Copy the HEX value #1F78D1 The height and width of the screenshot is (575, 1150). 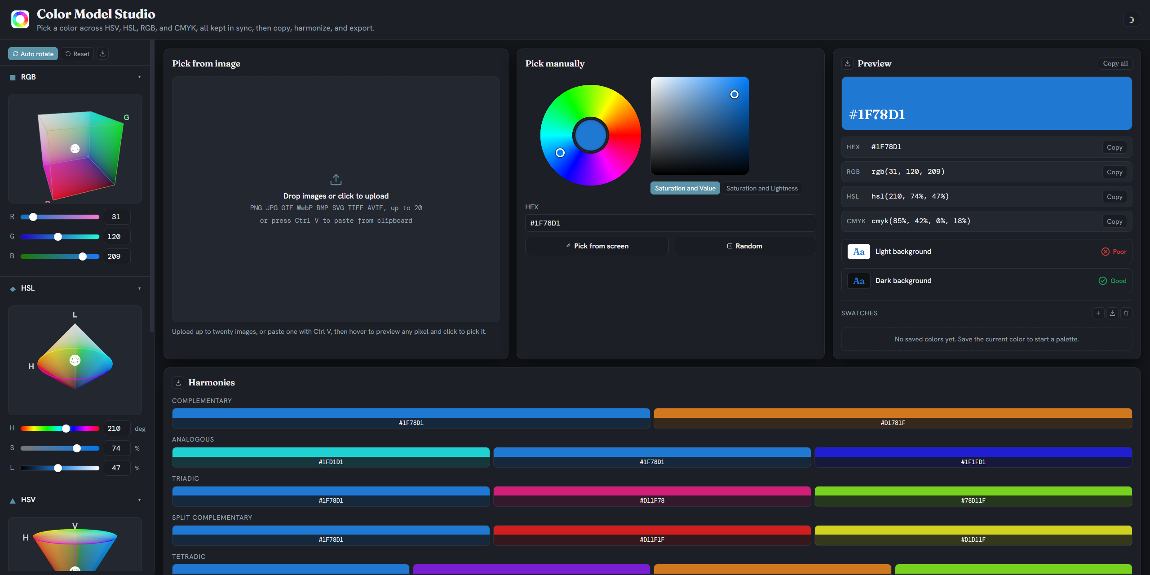click(x=1115, y=147)
